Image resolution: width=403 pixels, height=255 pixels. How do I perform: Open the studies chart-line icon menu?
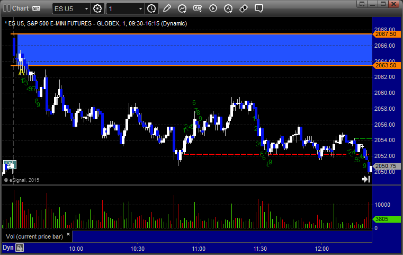(x=182, y=9)
